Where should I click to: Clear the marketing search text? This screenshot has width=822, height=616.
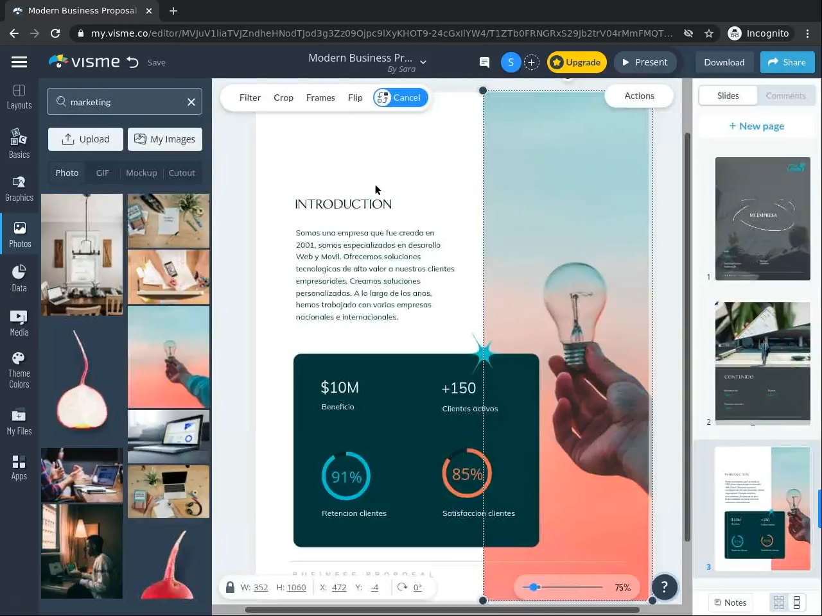pos(191,102)
